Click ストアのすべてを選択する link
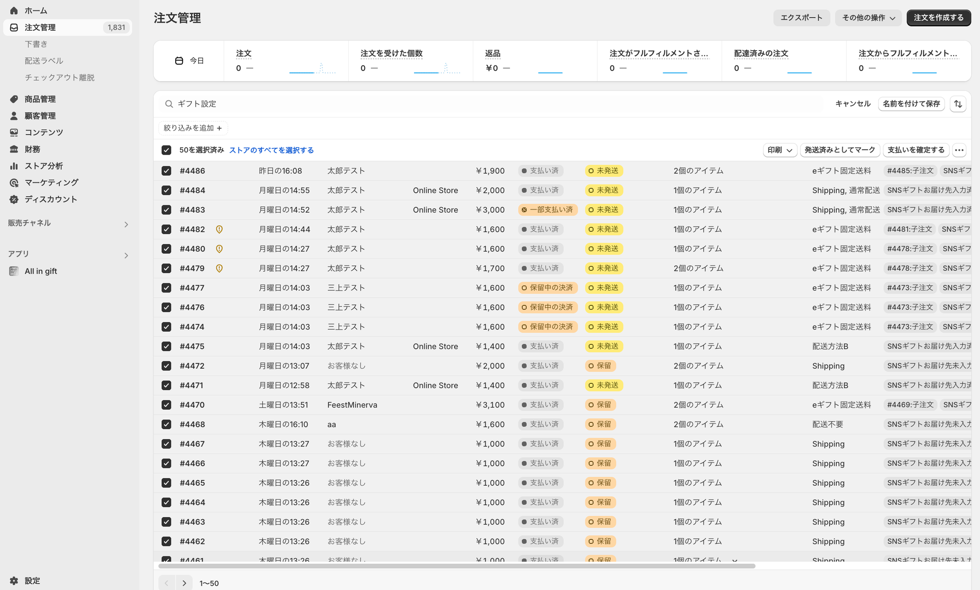 (x=271, y=150)
